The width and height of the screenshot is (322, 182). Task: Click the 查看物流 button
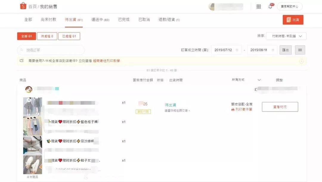pos(280,107)
